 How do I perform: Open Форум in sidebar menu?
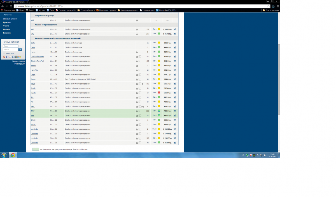6,26
